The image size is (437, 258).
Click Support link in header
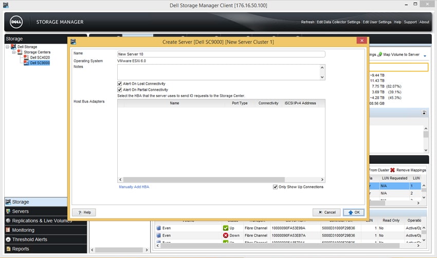tap(410, 22)
